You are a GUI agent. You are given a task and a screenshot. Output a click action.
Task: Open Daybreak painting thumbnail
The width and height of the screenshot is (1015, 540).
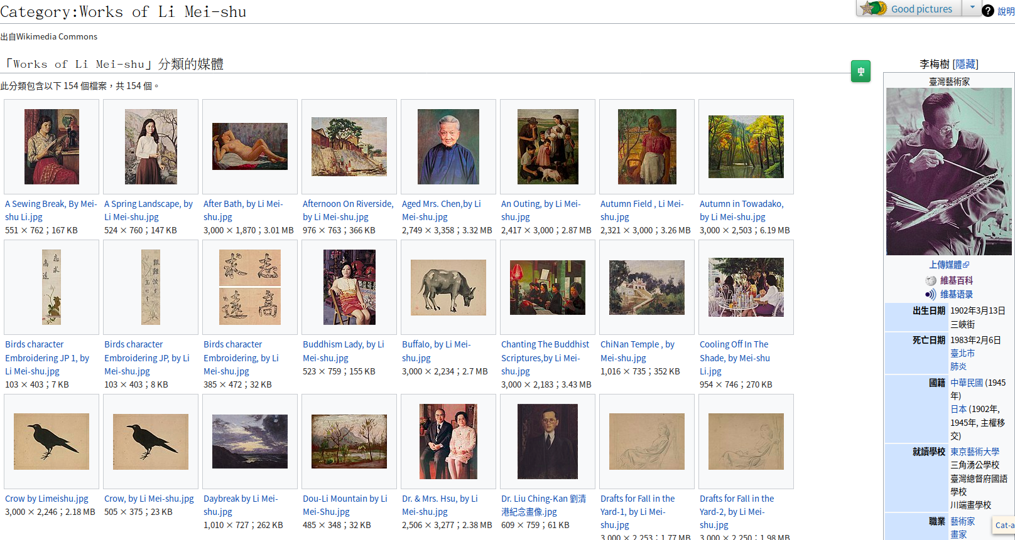click(x=250, y=442)
